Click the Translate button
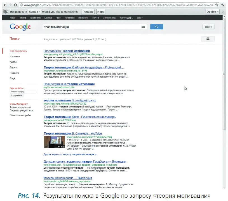 (x=88, y=12)
